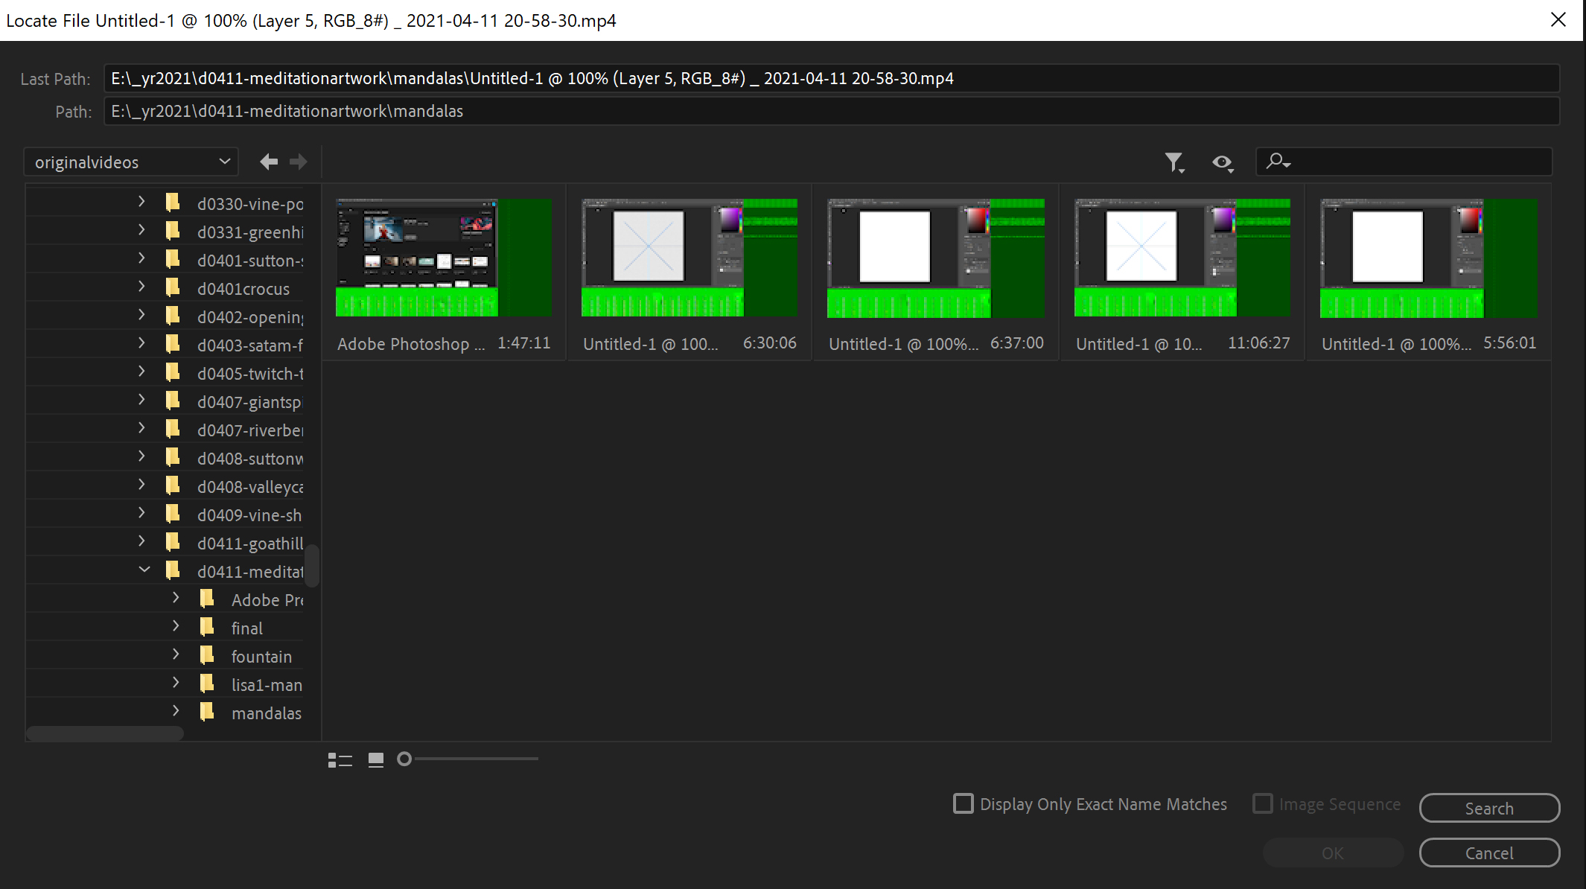Enable Display Only Exact Name Matches
The image size is (1586, 889).
point(963,803)
